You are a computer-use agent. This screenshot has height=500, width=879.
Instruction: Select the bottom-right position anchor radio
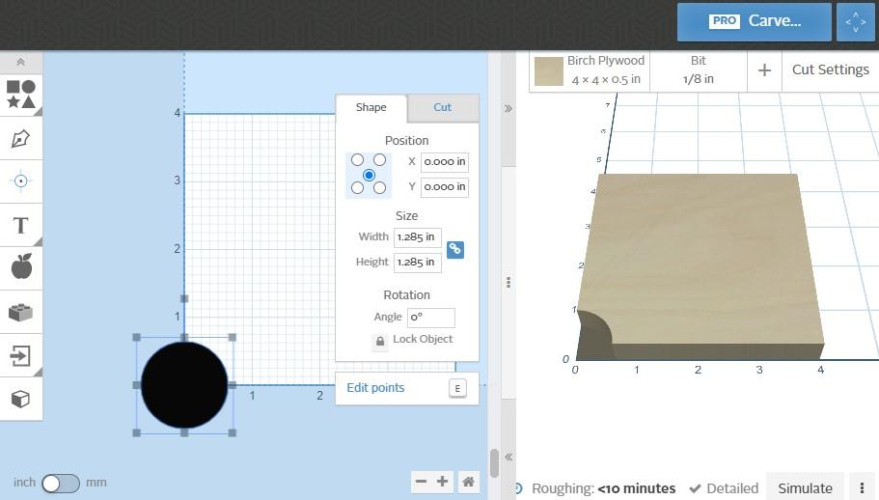pyautogui.click(x=379, y=188)
